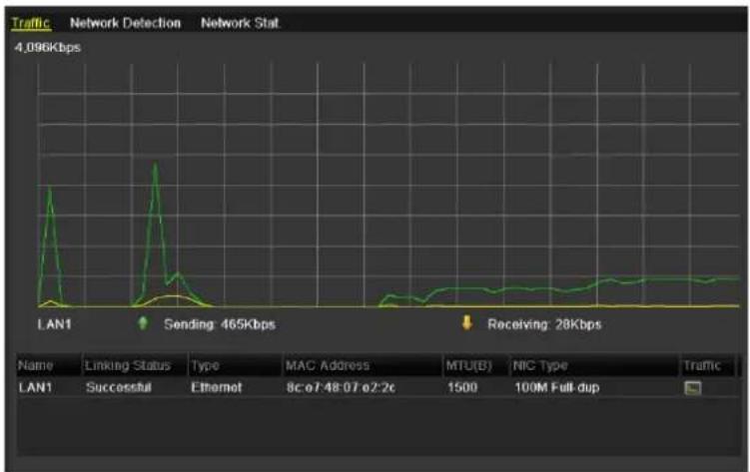Click the Type column header
750x472 pixels.
coord(236,365)
